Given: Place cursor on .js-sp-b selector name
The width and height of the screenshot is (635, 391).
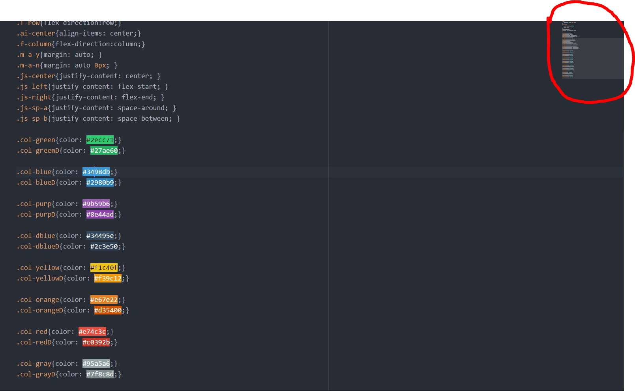Looking at the screenshot, I should click(x=32, y=118).
